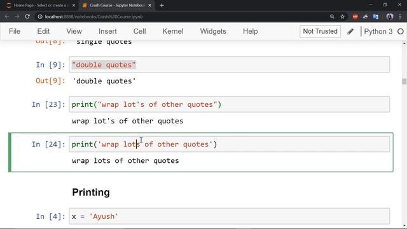This screenshot has height=229, width=407.
Task: Click the gray extension icon beside the adblocker
Action: click(366, 17)
